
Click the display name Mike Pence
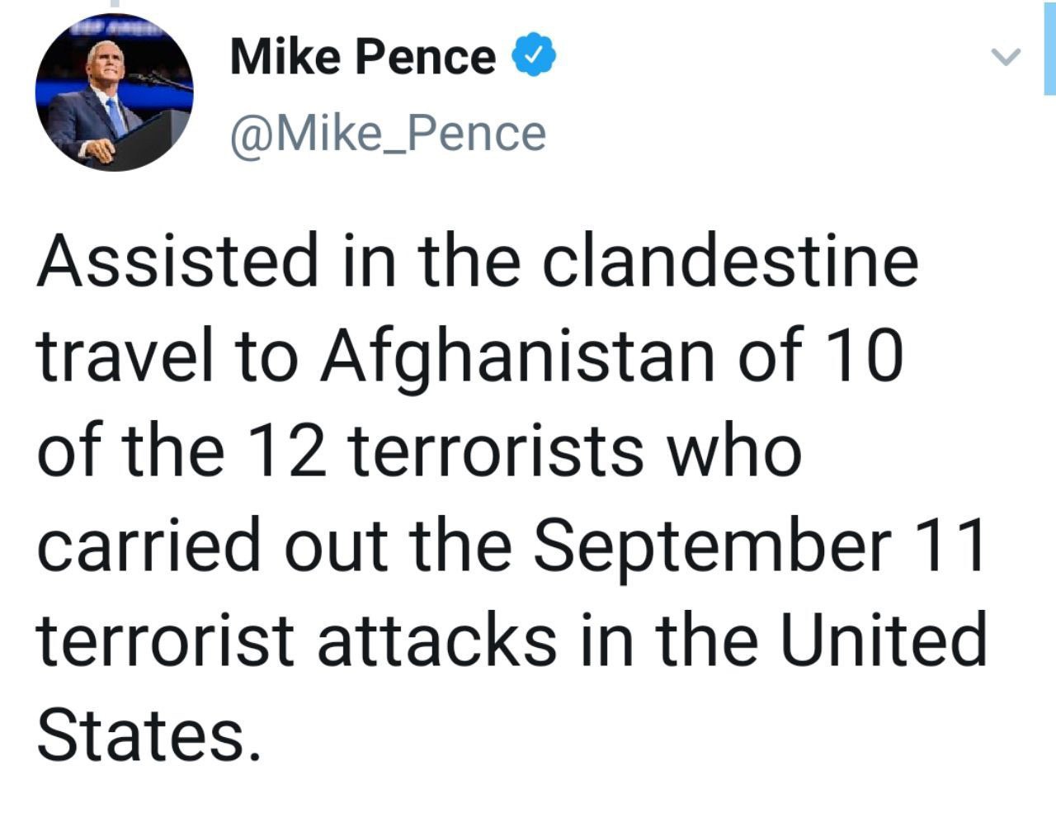[363, 56]
